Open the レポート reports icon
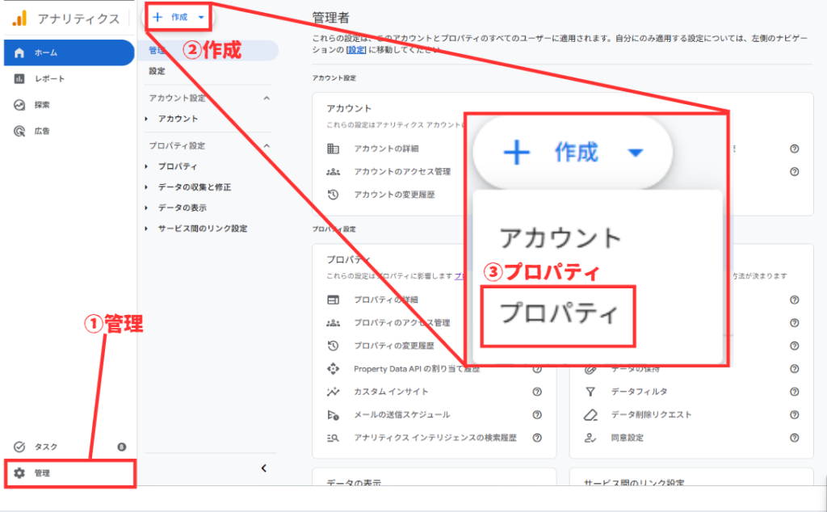Viewport: 827px width, 512px height. (19, 78)
